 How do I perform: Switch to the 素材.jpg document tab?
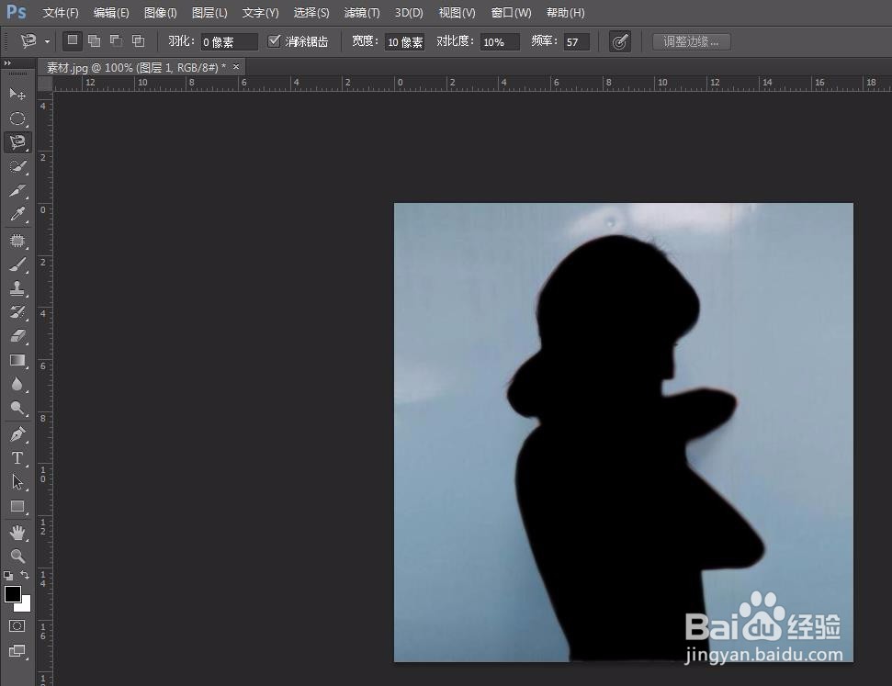pyautogui.click(x=136, y=68)
